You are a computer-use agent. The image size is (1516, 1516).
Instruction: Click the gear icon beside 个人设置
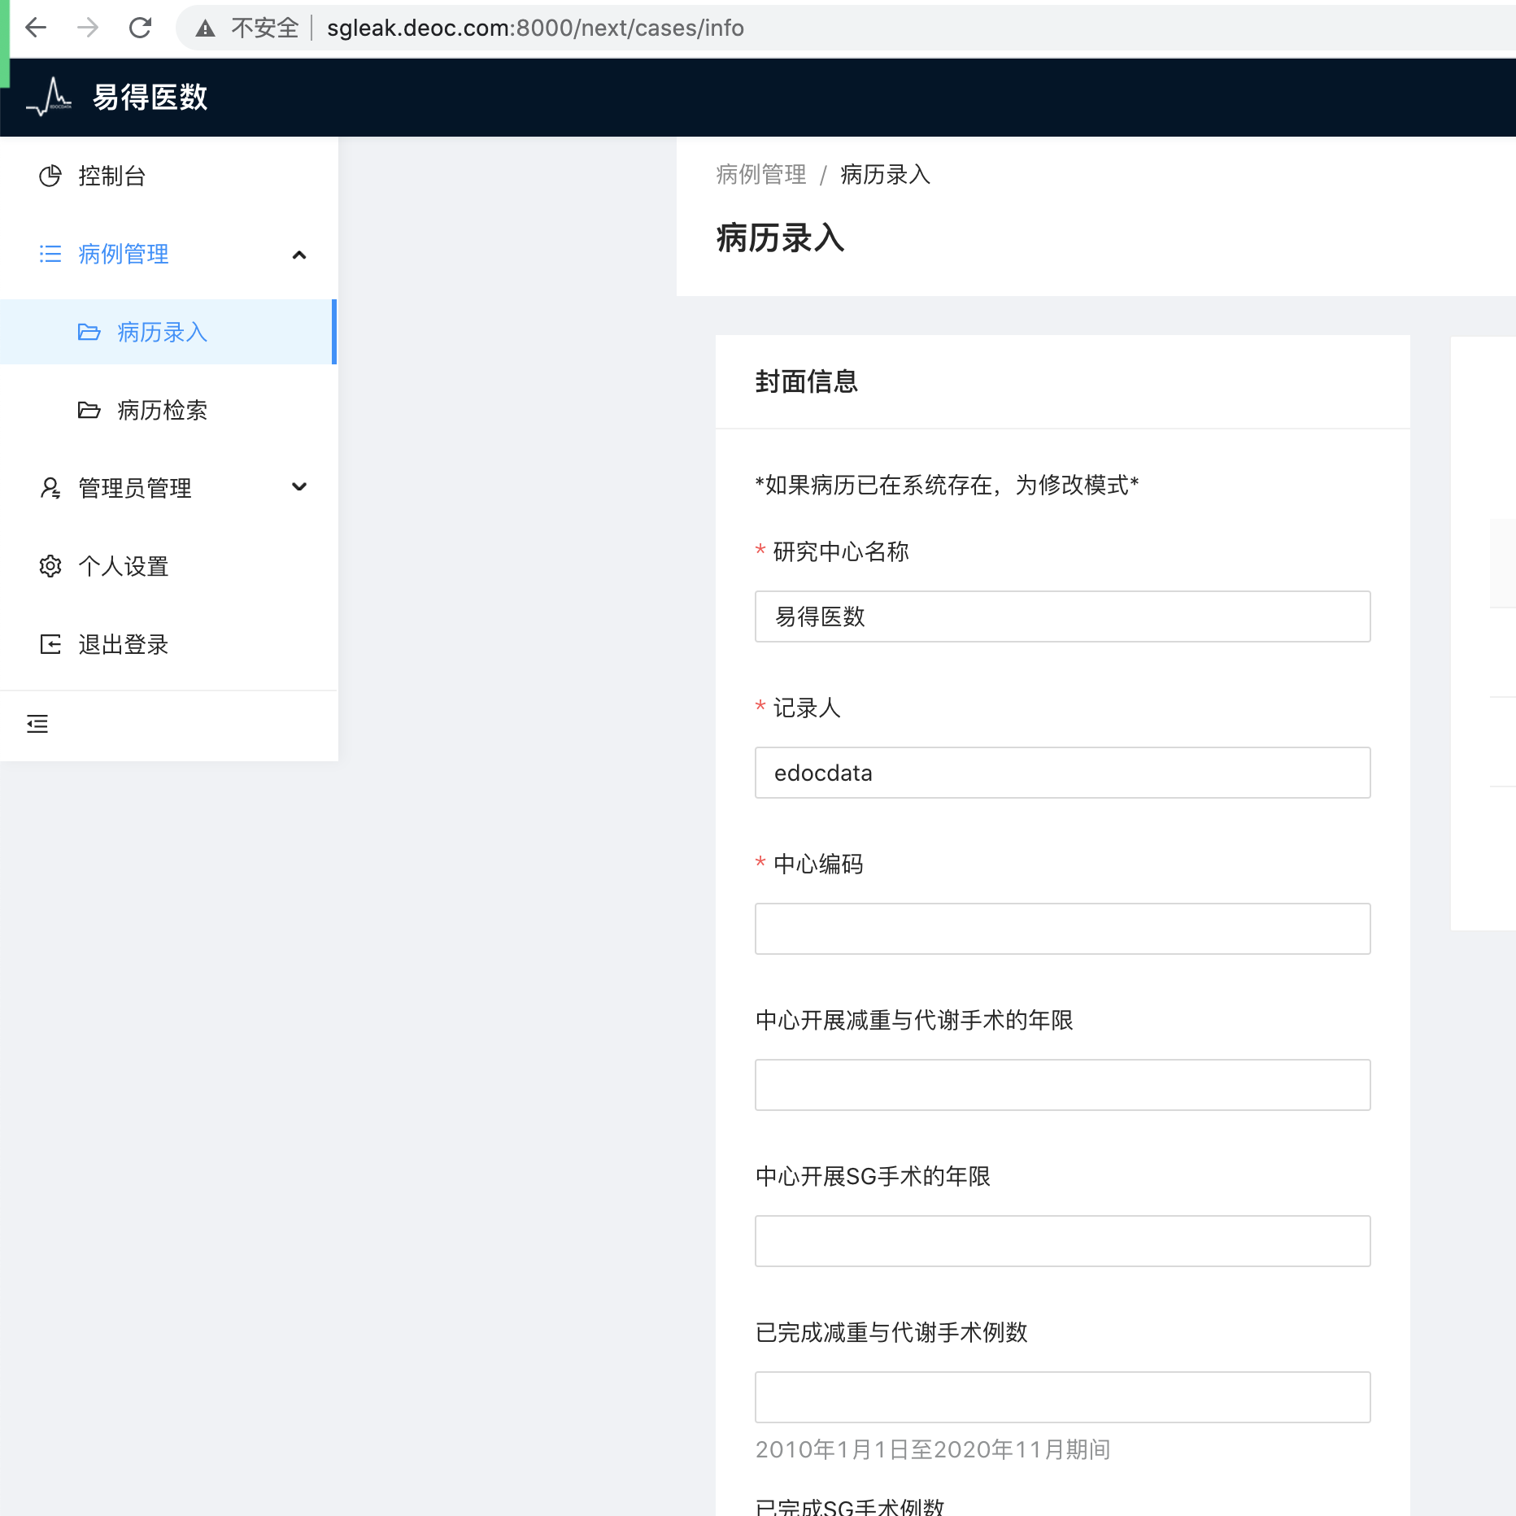pyautogui.click(x=50, y=565)
